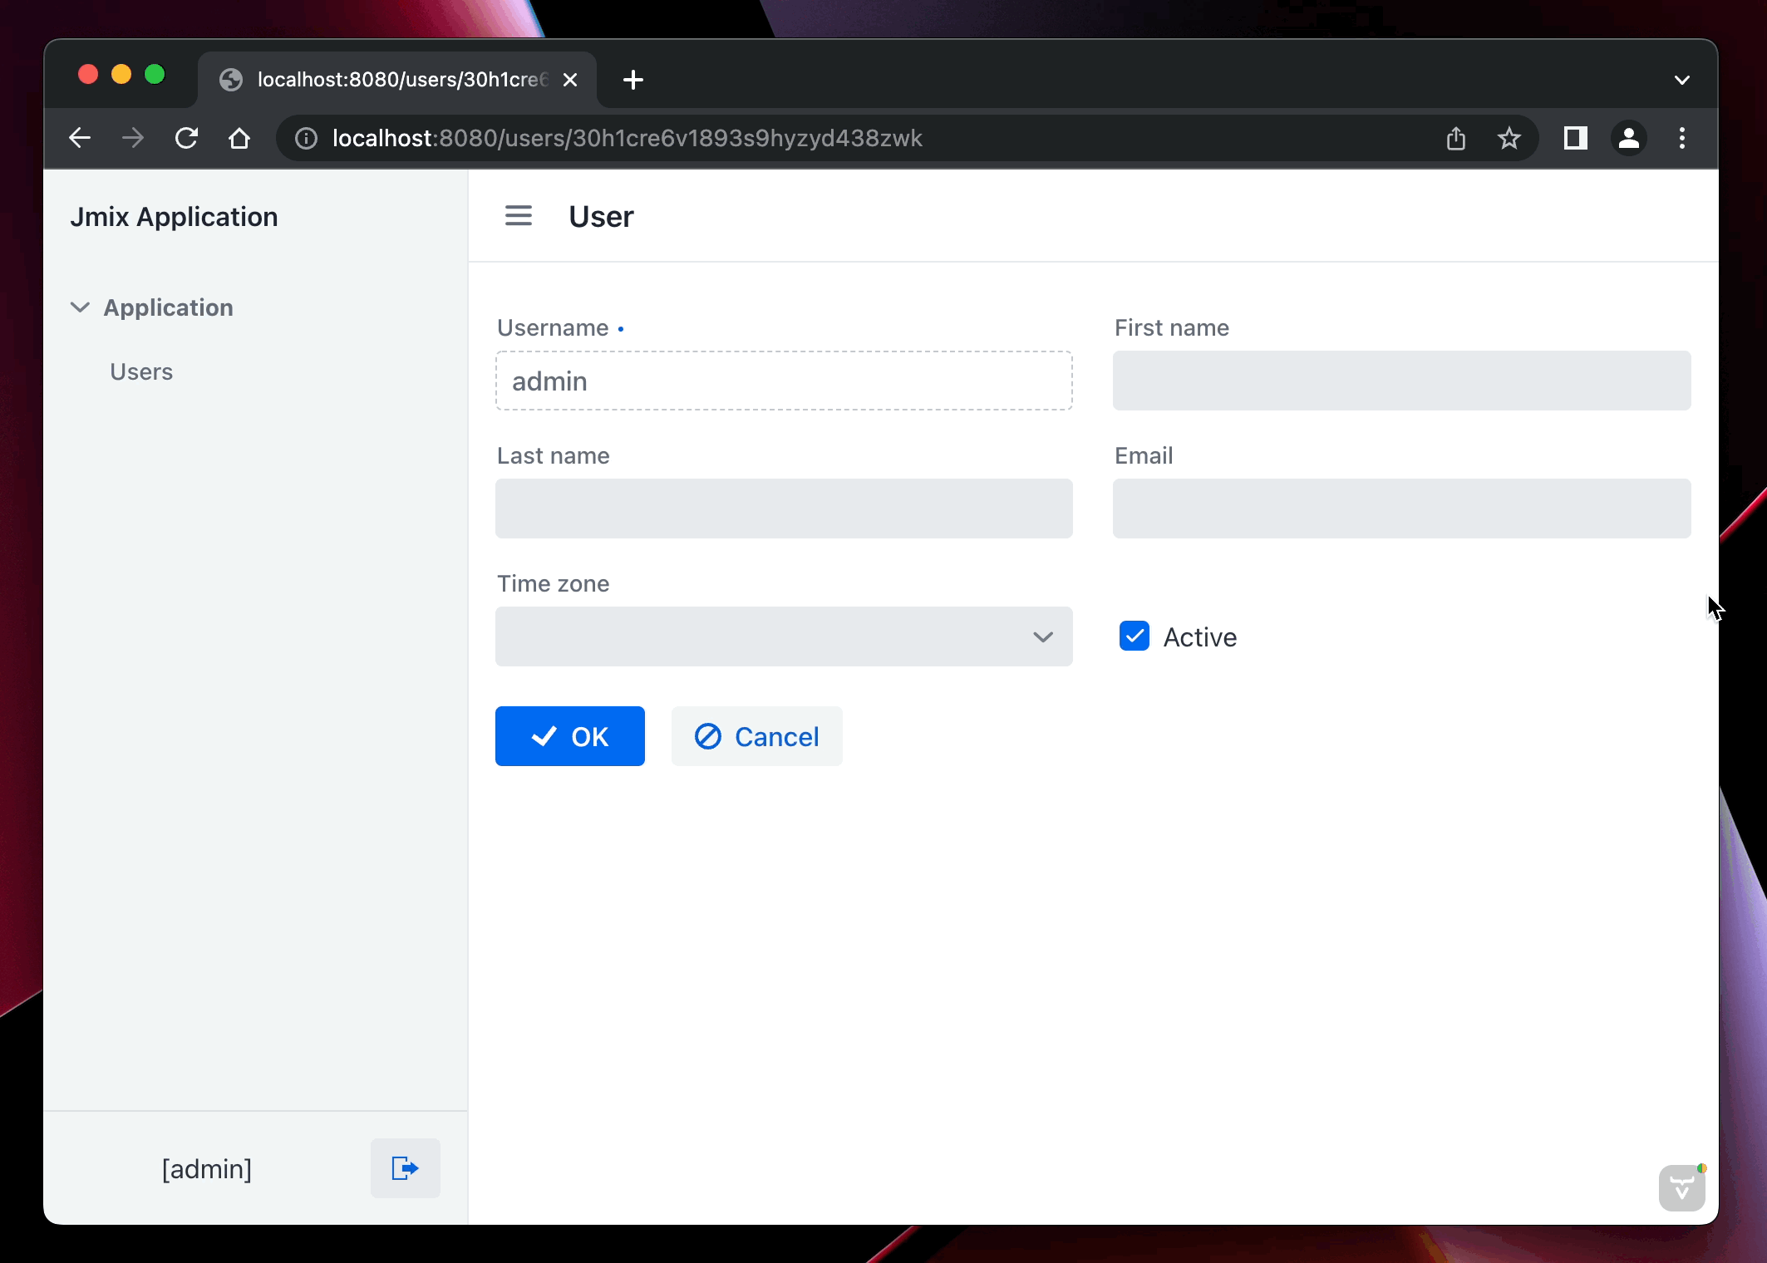Click the Username input field
This screenshot has height=1263, width=1767.
[783, 380]
